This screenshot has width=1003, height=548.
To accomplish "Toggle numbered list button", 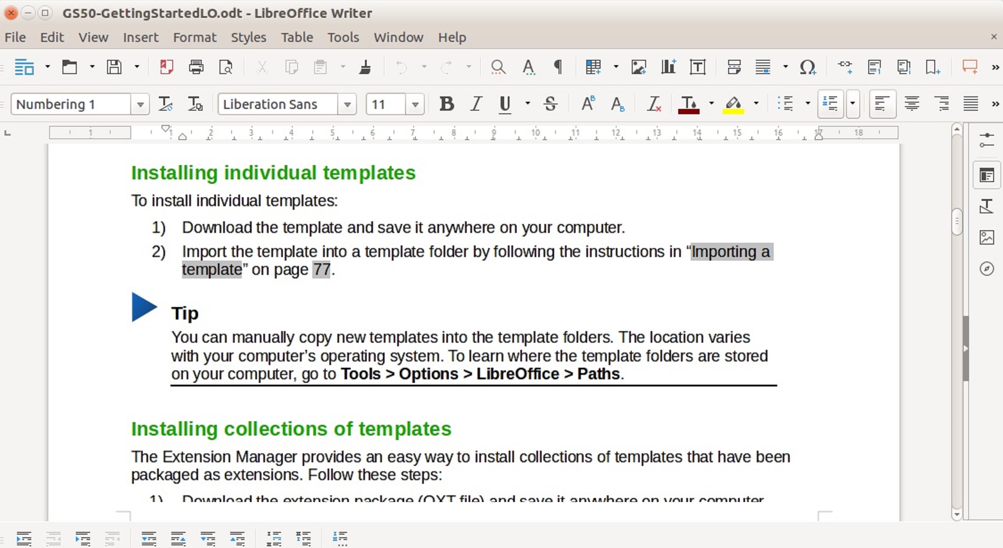I will point(830,104).
